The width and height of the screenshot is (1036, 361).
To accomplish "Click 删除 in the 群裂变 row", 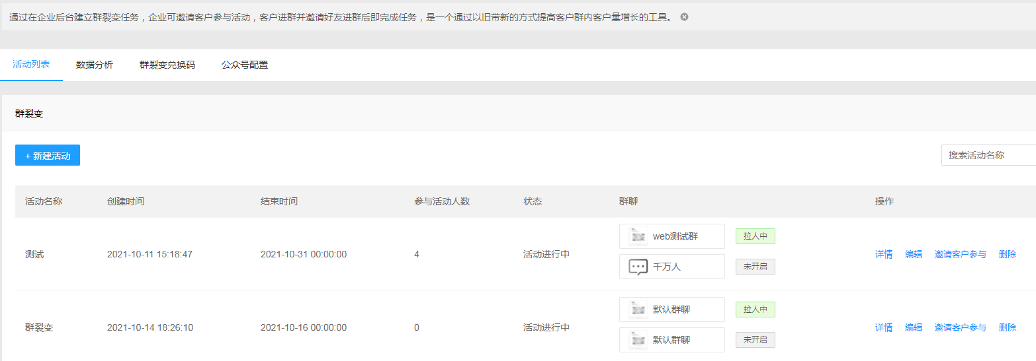I will (x=1008, y=327).
